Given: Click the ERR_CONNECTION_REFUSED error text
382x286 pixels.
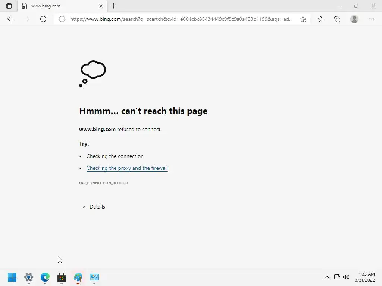Looking at the screenshot, I should coord(103,183).
